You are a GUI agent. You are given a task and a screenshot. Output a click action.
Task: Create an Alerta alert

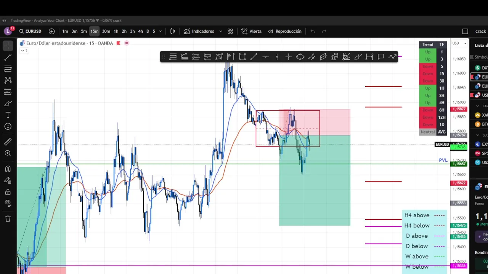(x=252, y=31)
